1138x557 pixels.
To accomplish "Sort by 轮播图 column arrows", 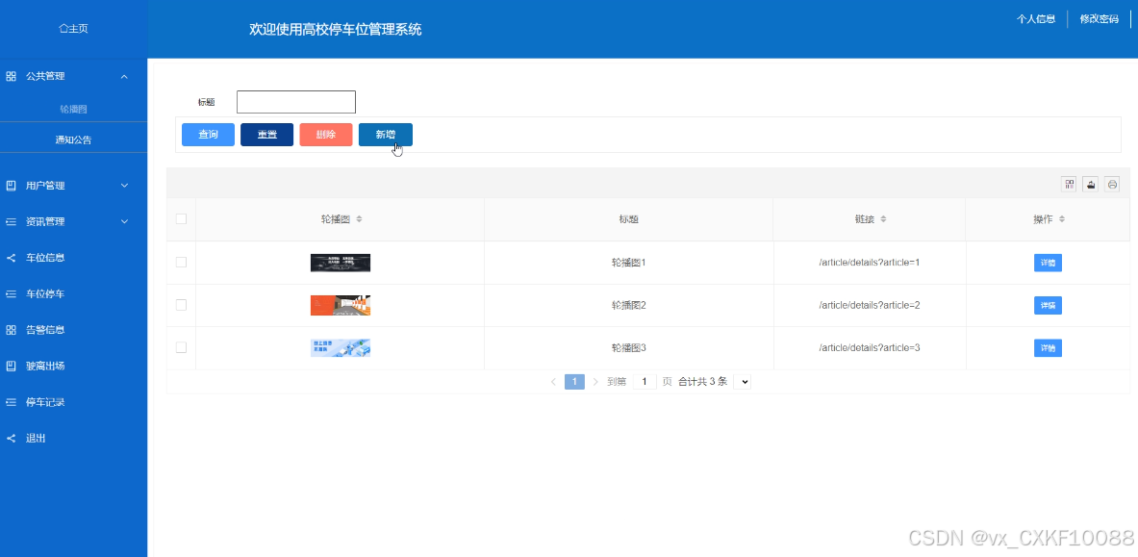I will tap(359, 219).
